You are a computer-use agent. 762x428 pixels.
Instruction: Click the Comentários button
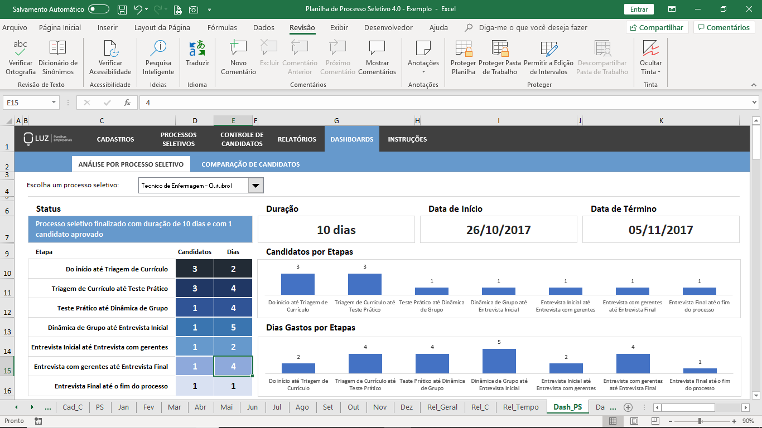[x=724, y=27]
